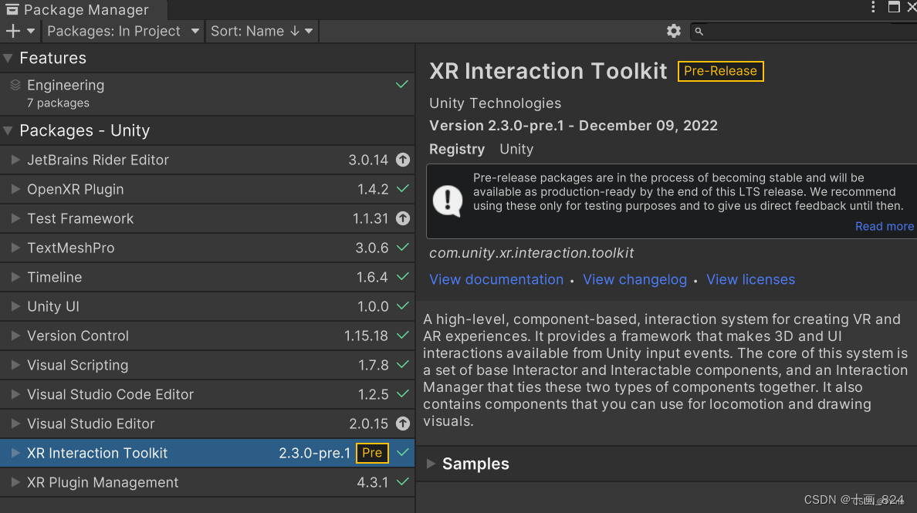Select the Package Manager tab
The width and height of the screenshot is (917, 513).
83,9
